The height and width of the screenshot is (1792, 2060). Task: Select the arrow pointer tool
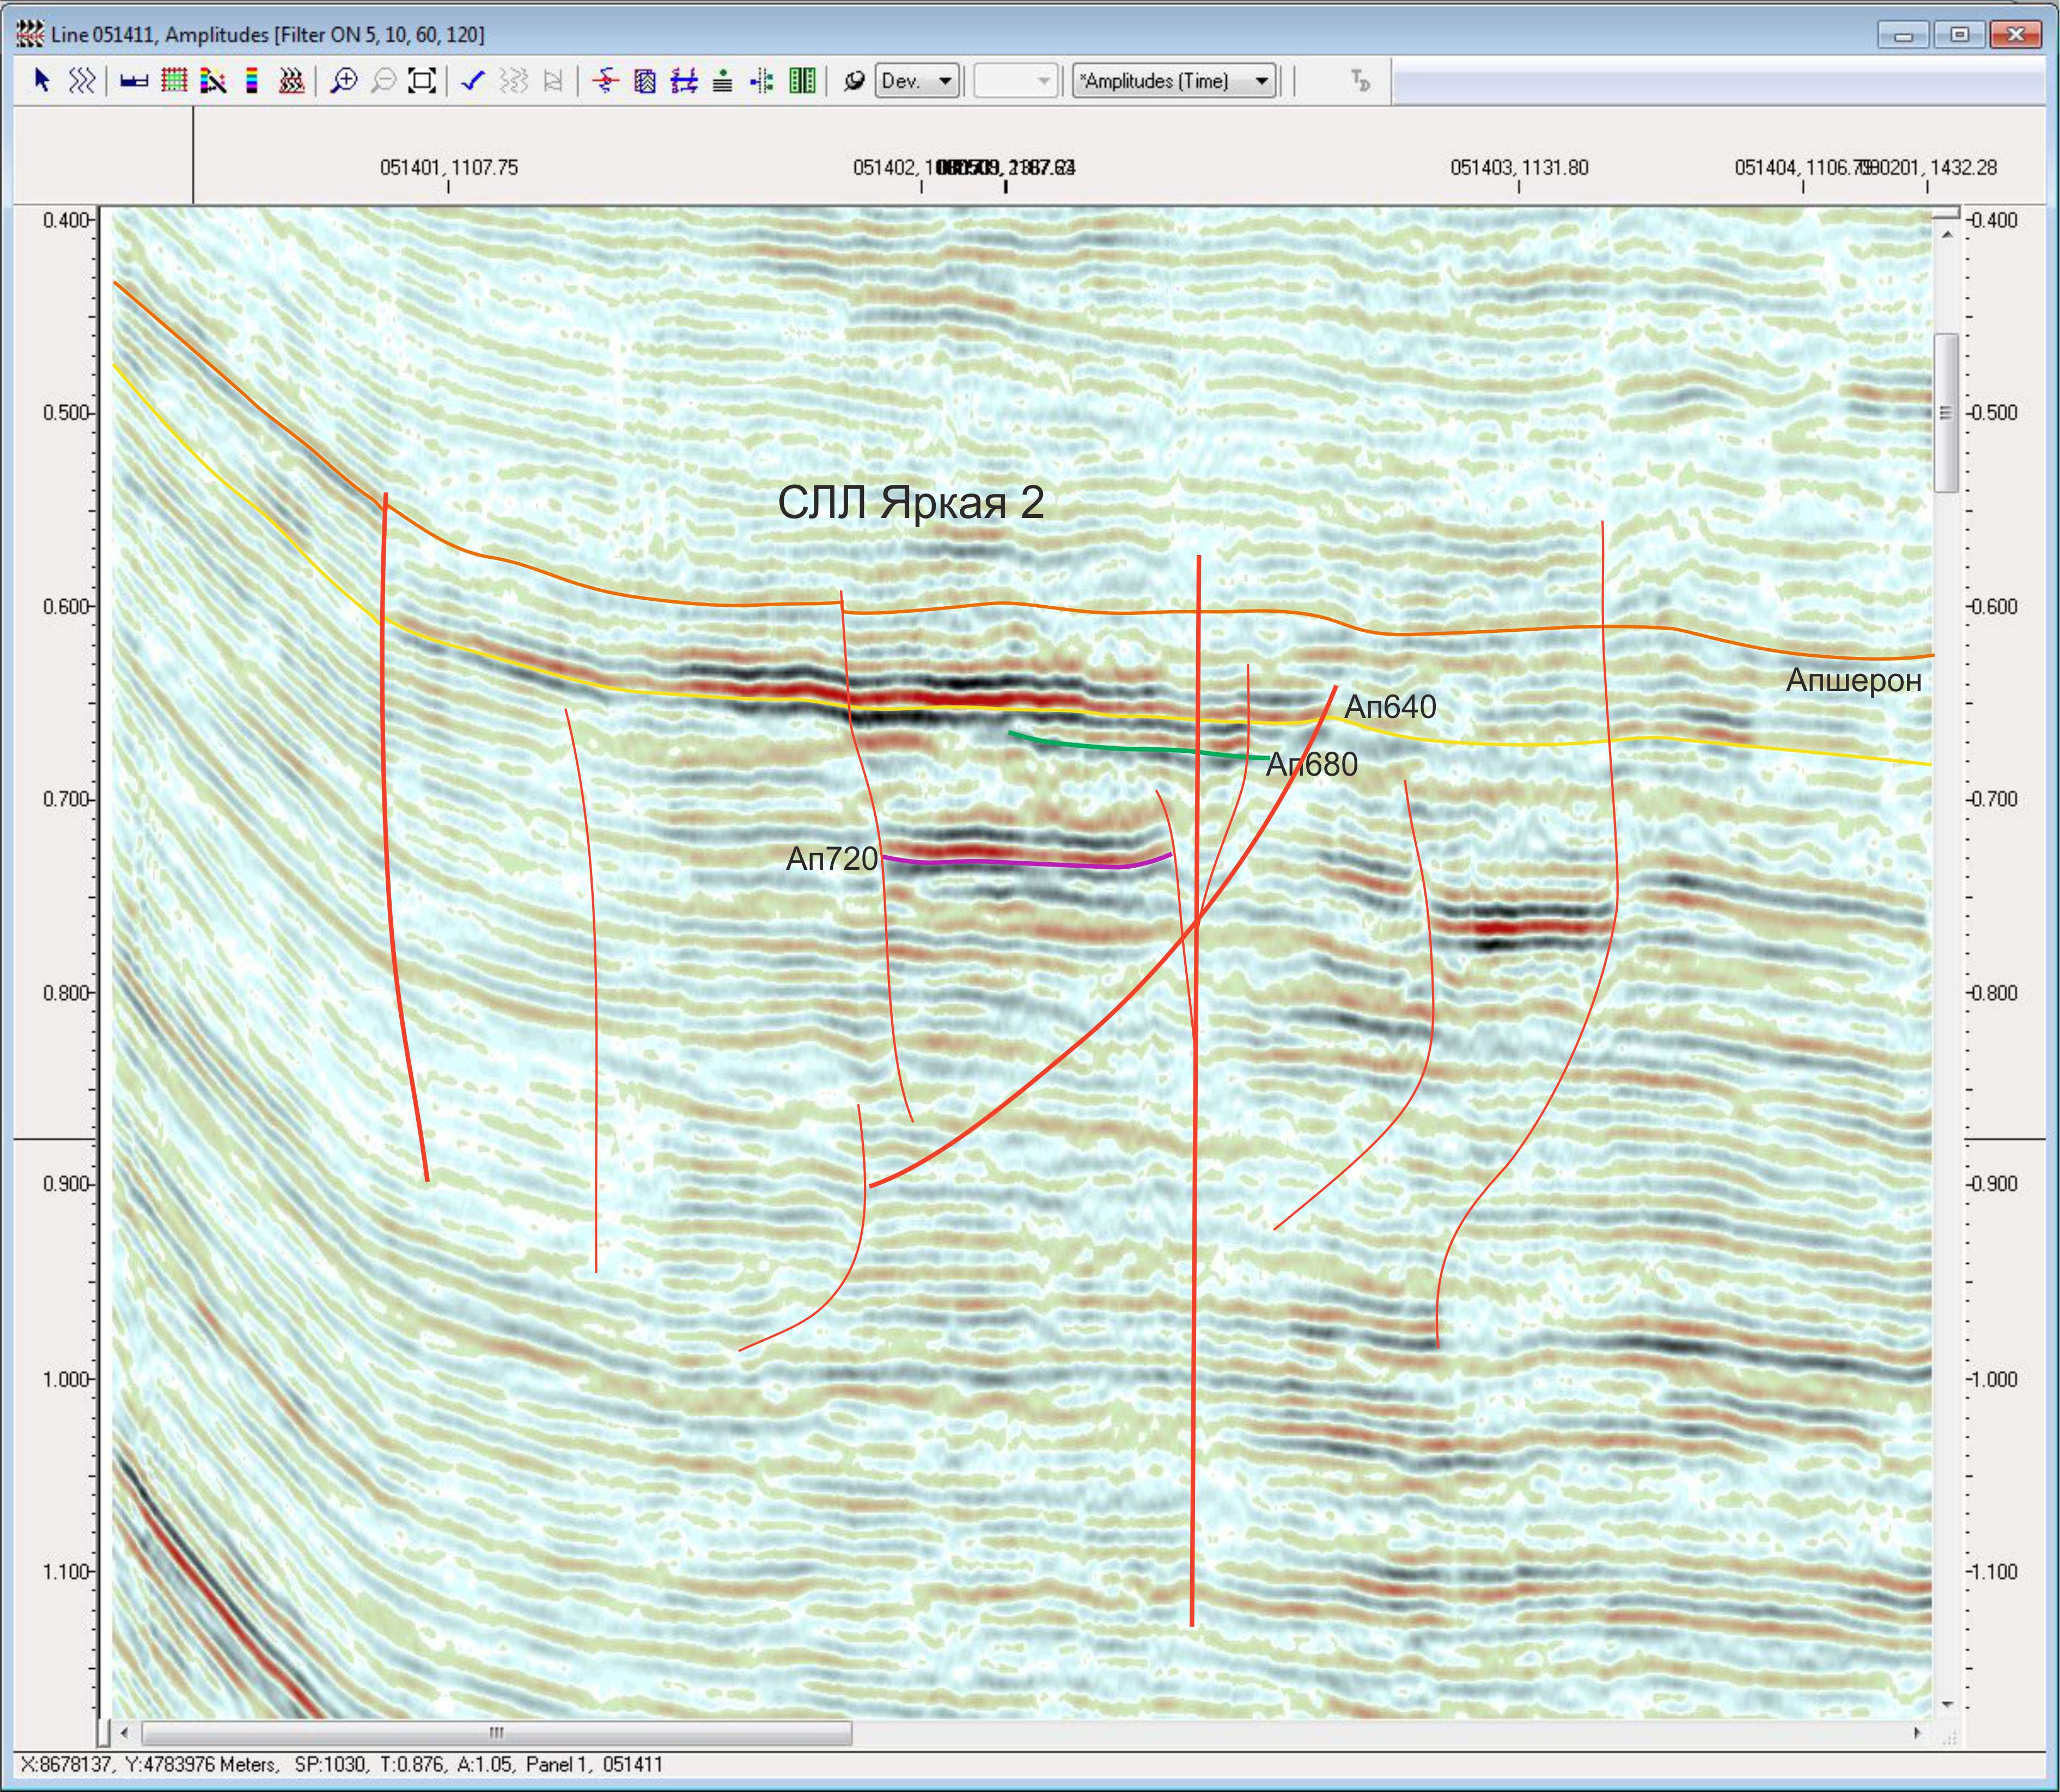[x=42, y=81]
